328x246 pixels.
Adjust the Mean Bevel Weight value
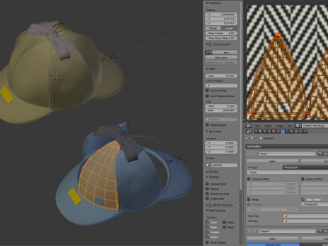[x=221, y=38]
